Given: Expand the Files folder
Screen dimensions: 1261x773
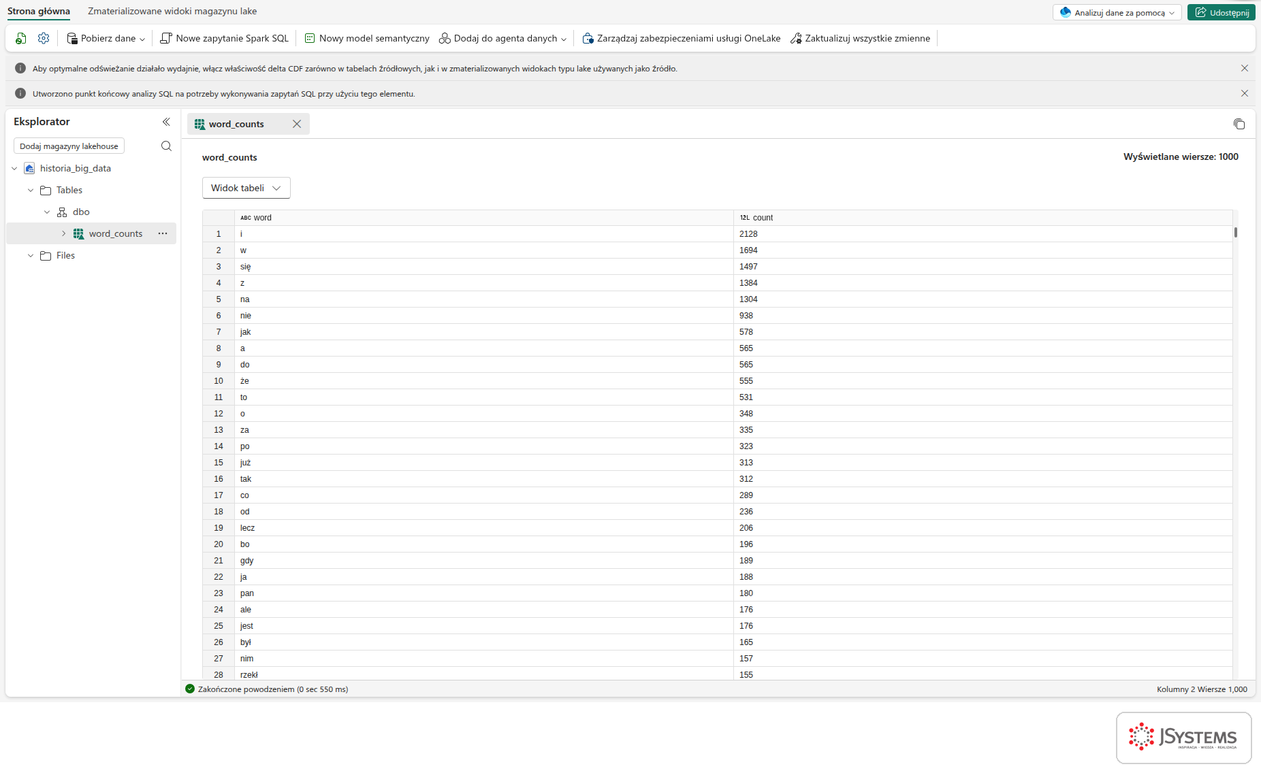Looking at the screenshot, I should (x=31, y=256).
